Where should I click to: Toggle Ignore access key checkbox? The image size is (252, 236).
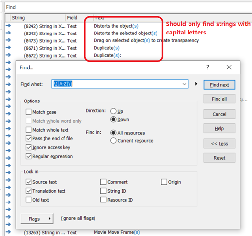point(29,147)
